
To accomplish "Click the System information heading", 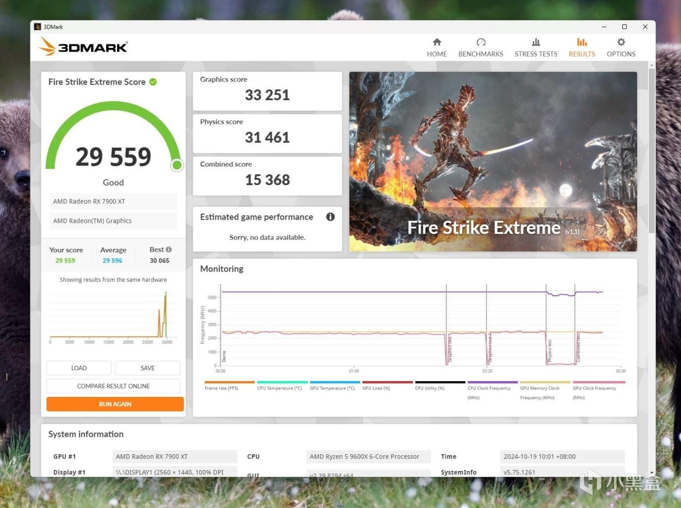I will tap(86, 434).
